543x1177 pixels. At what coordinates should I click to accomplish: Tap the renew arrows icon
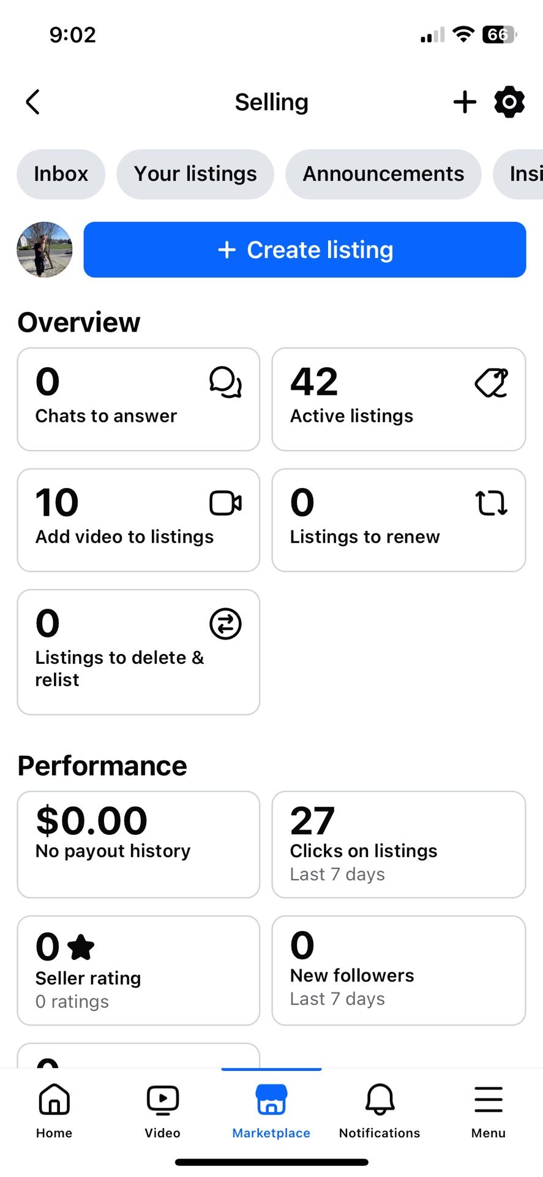pyautogui.click(x=492, y=503)
